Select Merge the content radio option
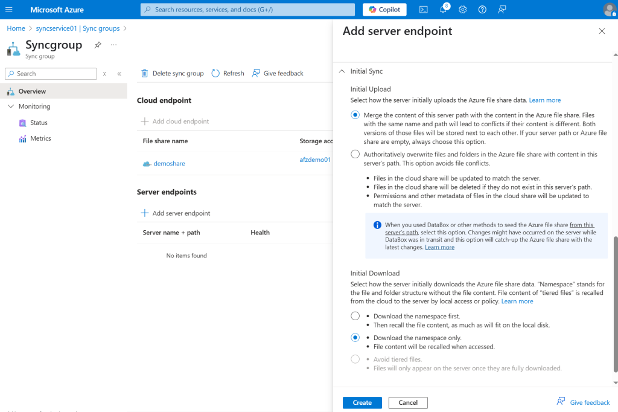Image resolution: width=618 pixels, height=412 pixels. [x=355, y=115]
